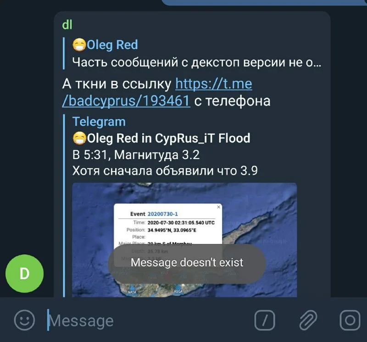Jump to quoted reply from Oleg Red
This screenshot has width=367, height=342.
pos(192,54)
